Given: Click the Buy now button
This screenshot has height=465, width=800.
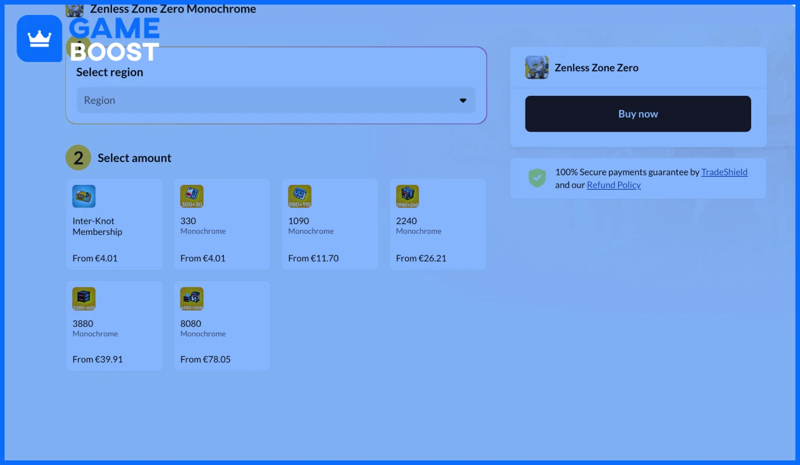Looking at the screenshot, I should tap(638, 114).
